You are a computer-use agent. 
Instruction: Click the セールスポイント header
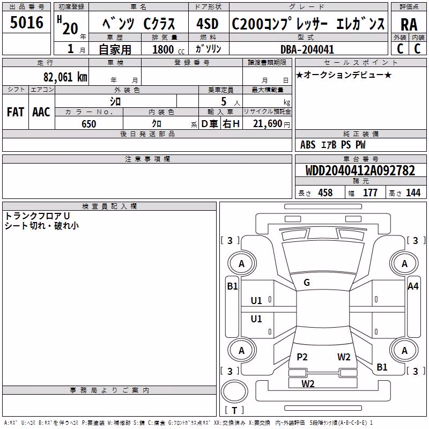click(x=360, y=63)
